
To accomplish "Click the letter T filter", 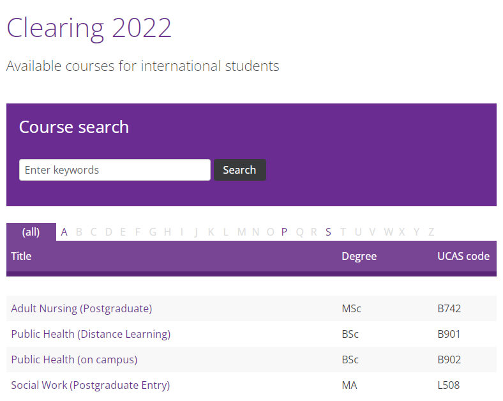I will [x=343, y=232].
